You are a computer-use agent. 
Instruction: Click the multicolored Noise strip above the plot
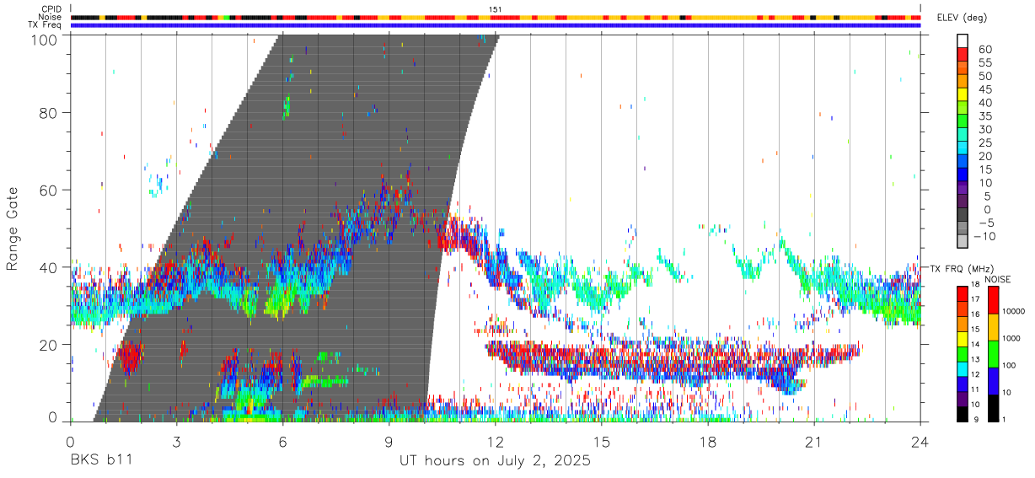point(496,17)
